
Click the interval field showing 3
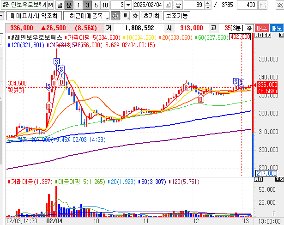click(x=118, y=5)
